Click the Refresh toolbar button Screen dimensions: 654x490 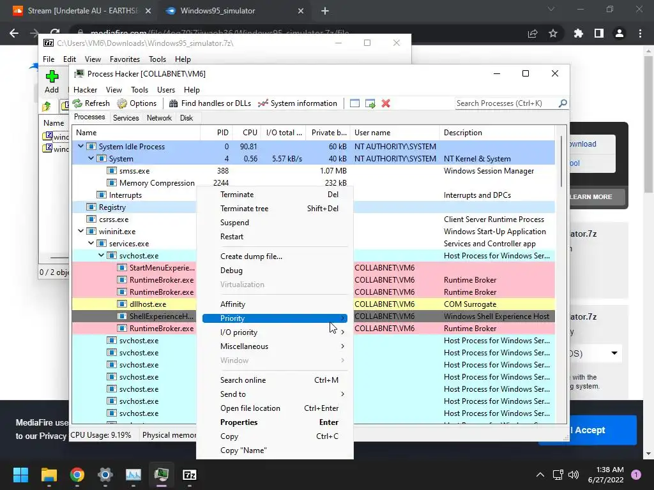click(x=91, y=103)
